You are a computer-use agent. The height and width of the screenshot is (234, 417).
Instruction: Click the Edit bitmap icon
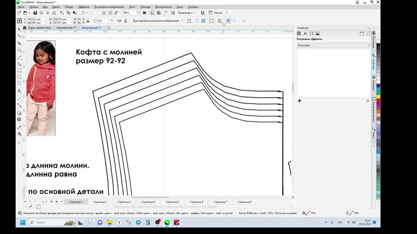[189, 21]
